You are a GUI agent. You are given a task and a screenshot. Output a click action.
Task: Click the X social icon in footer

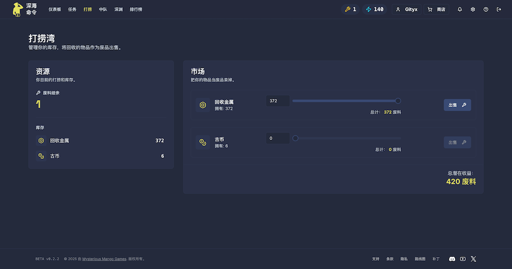[x=474, y=259]
